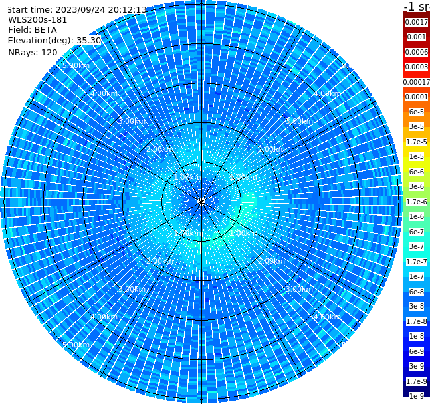Image resolution: width=430 pixels, height=404 pixels.
Task: Select the 6e-7 colorbar value
Action: 416,232
